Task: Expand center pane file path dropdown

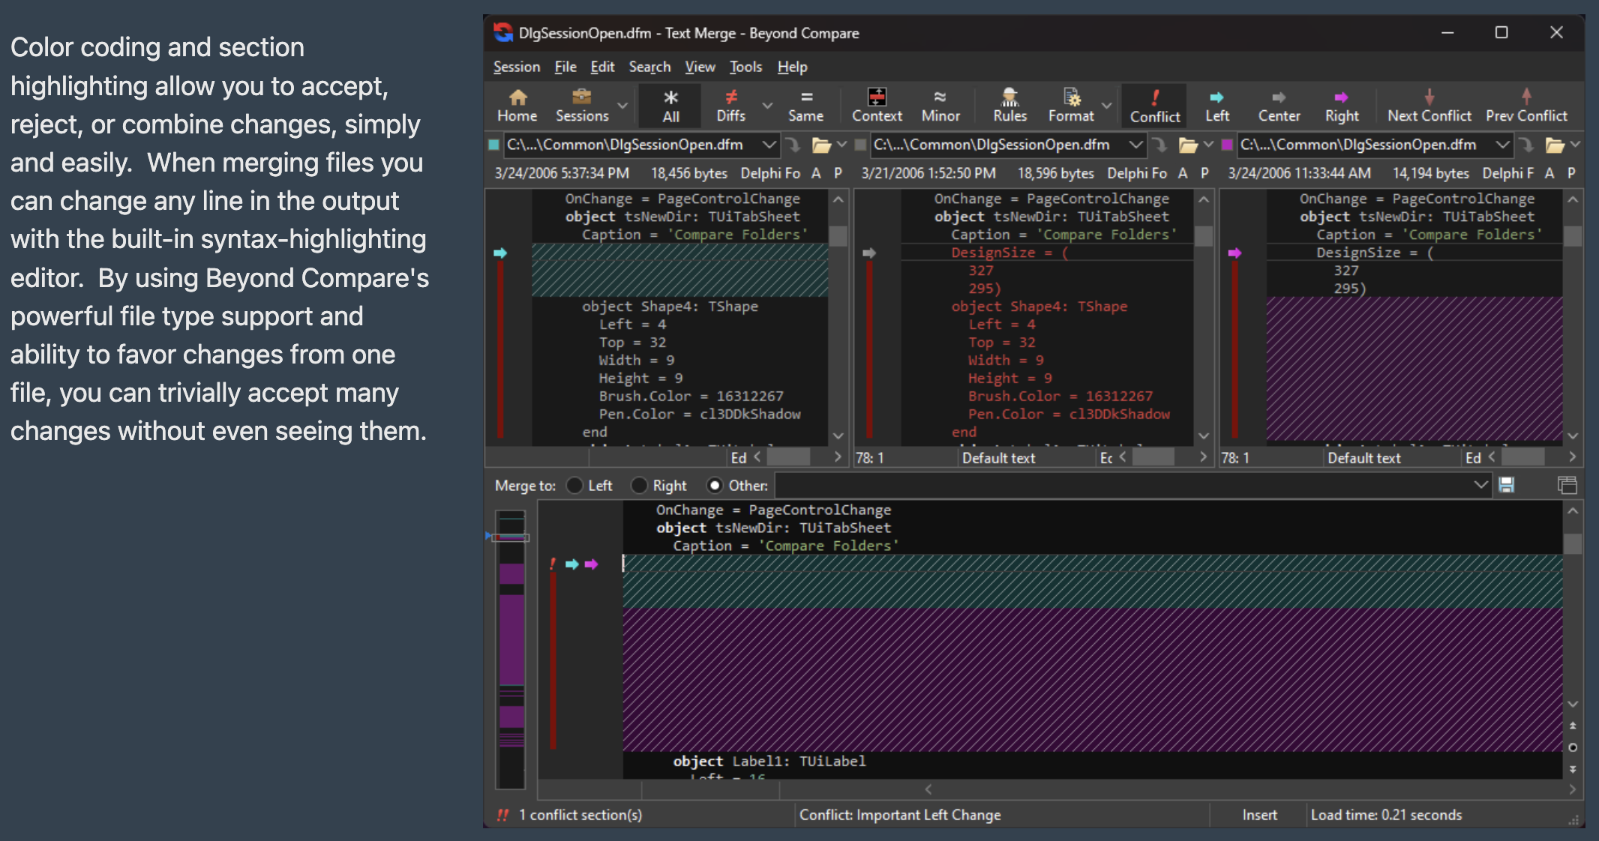Action: (x=1135, y=144)
